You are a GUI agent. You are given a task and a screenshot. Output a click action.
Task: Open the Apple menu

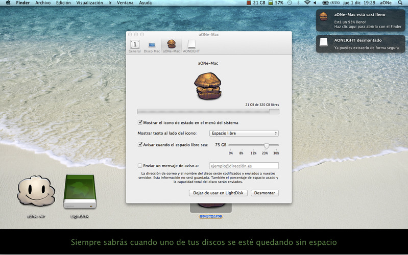coord(8,3)
